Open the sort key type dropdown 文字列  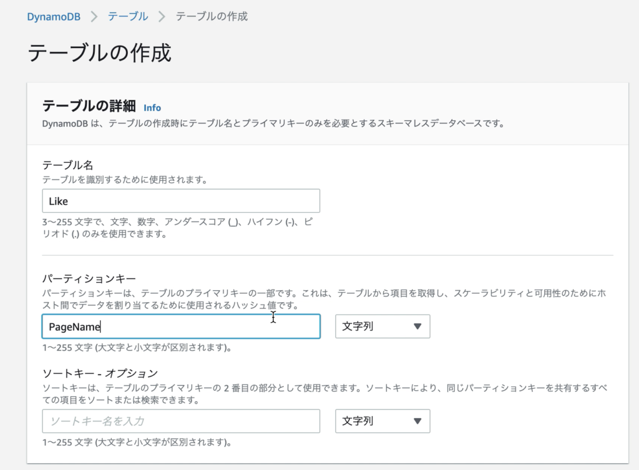pos(383,421)
